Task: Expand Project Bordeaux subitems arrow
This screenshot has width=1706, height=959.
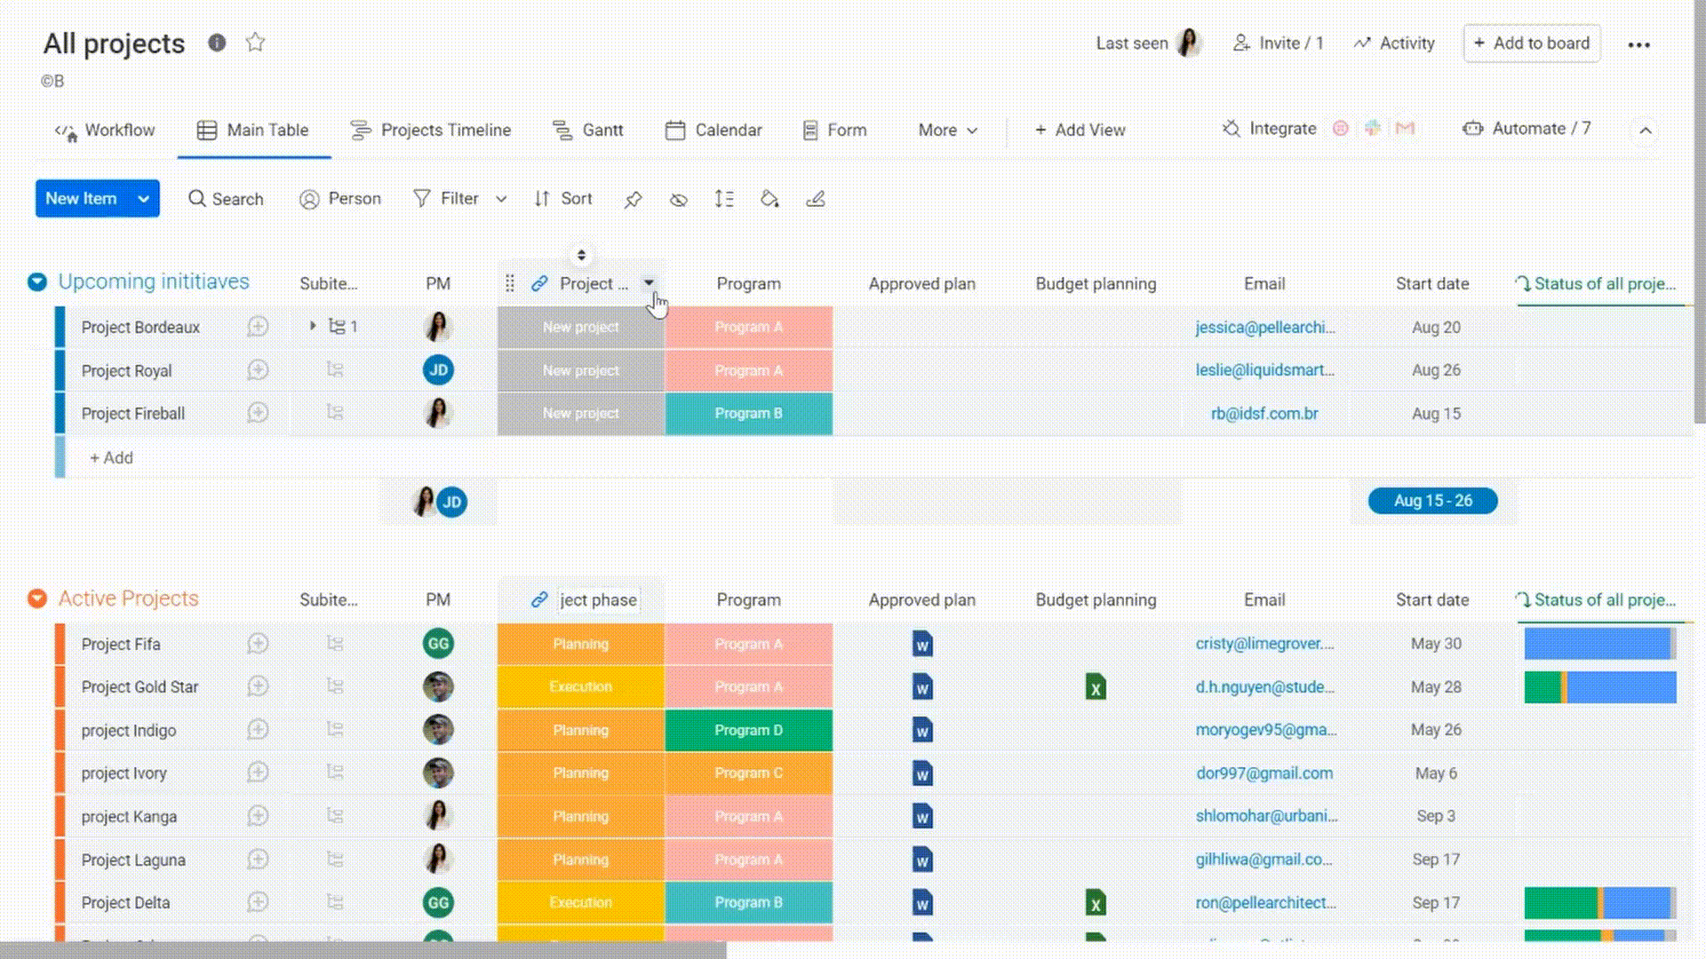Action: tap(313, 326)
